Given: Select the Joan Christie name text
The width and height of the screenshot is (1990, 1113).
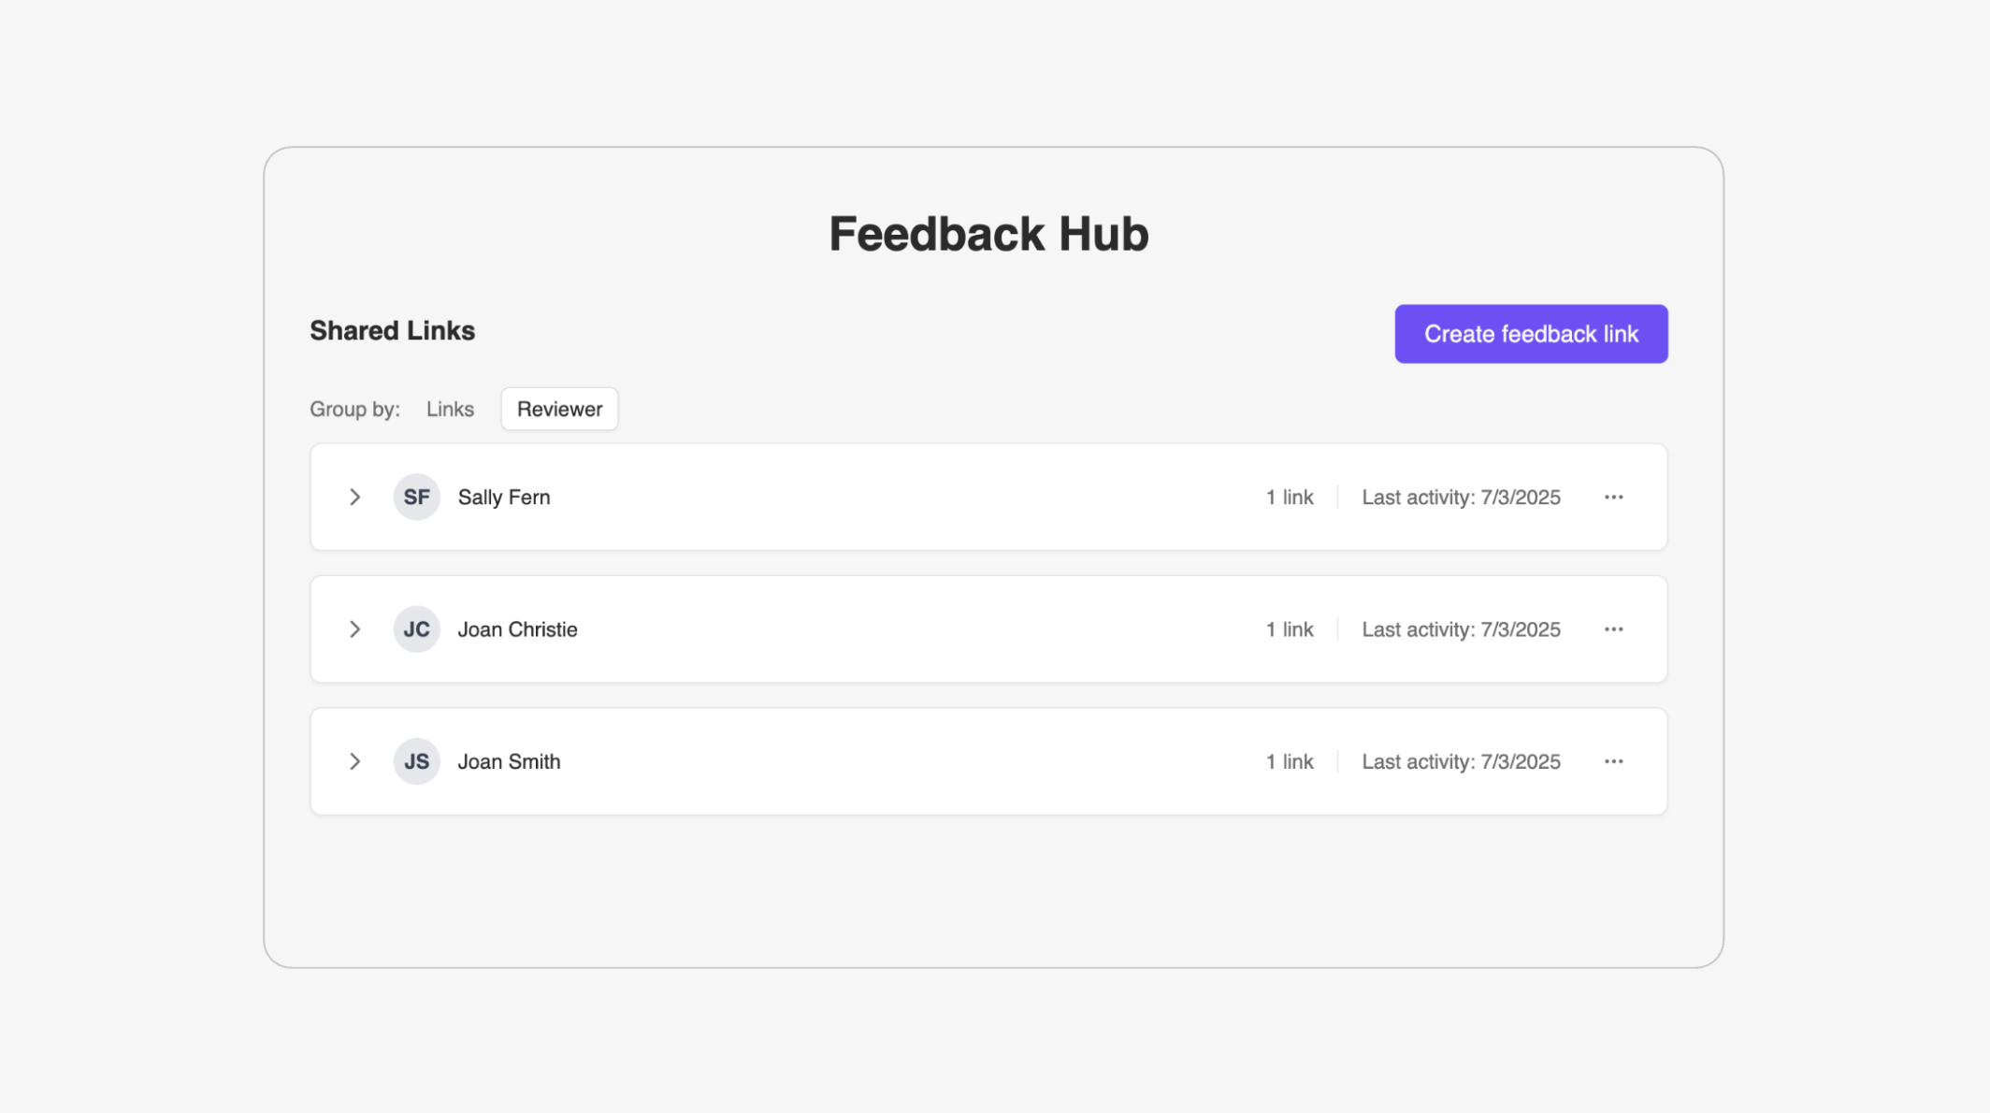Looking at the screenshot, I should coord(517,629).
